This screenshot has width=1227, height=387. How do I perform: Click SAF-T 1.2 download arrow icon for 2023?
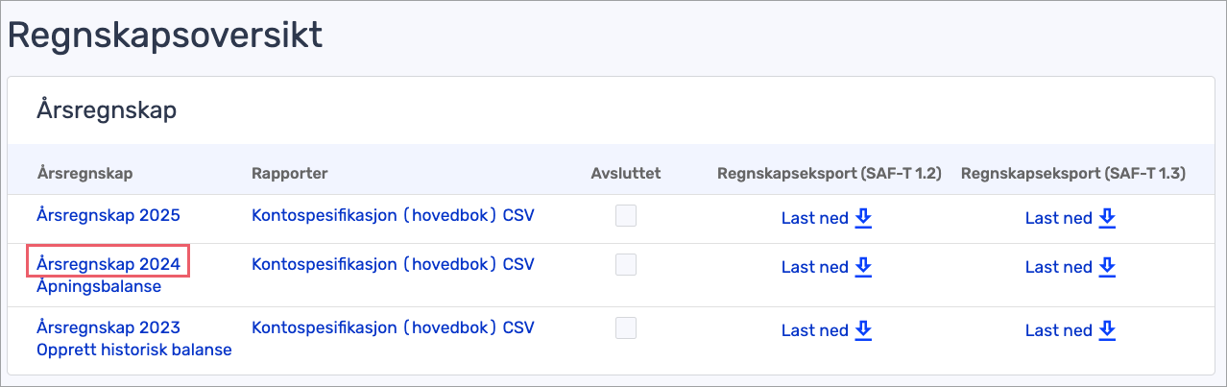(863, 329)
